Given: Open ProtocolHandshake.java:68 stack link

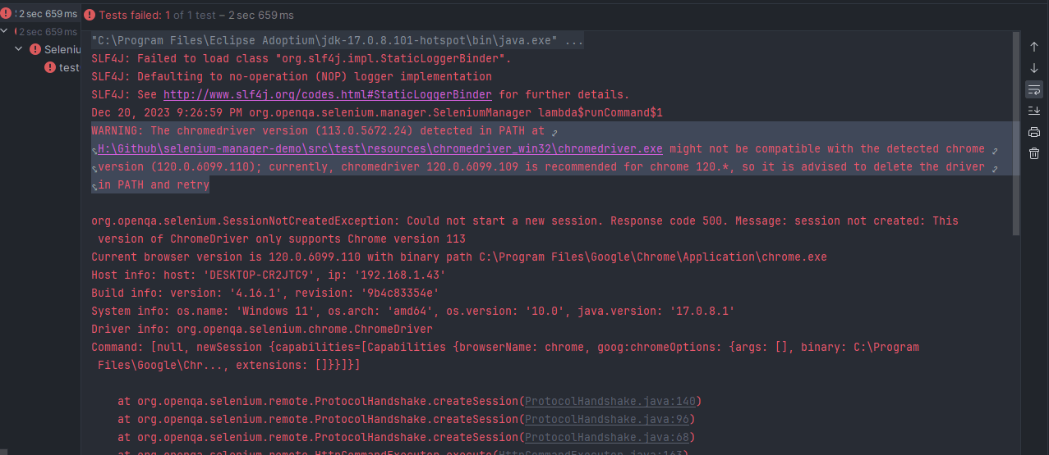Looking at the screenshot, I should pyautogui.click(x=607, y=437).
